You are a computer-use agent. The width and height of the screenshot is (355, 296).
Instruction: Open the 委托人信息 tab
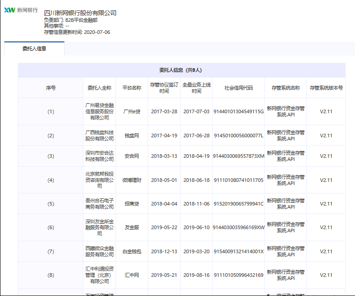click(x=34, y=49)
